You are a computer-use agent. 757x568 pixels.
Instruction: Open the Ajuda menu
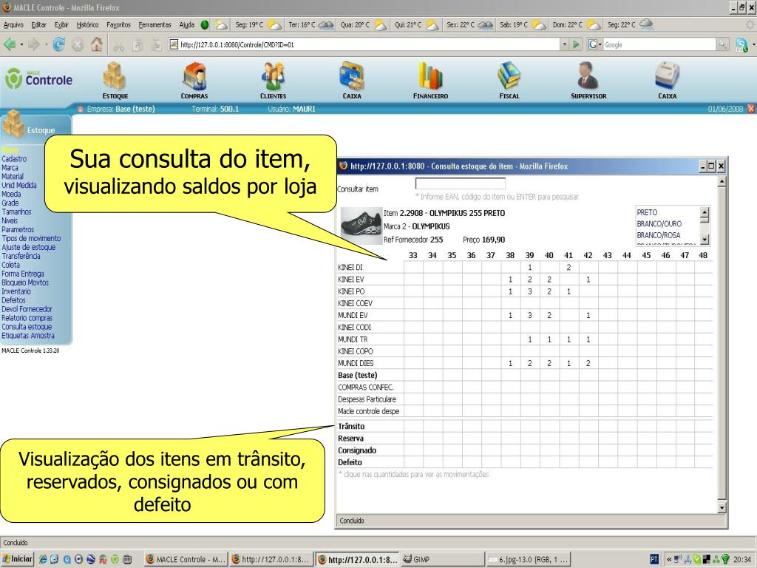click(186, 24)
